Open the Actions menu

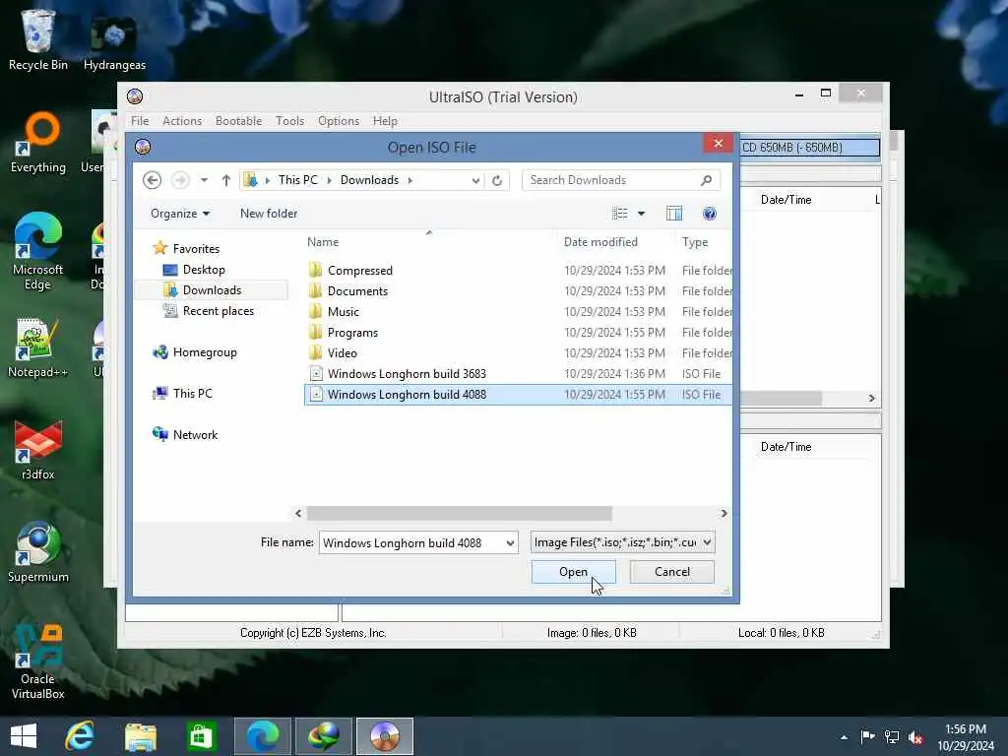(x=182, y=121)
